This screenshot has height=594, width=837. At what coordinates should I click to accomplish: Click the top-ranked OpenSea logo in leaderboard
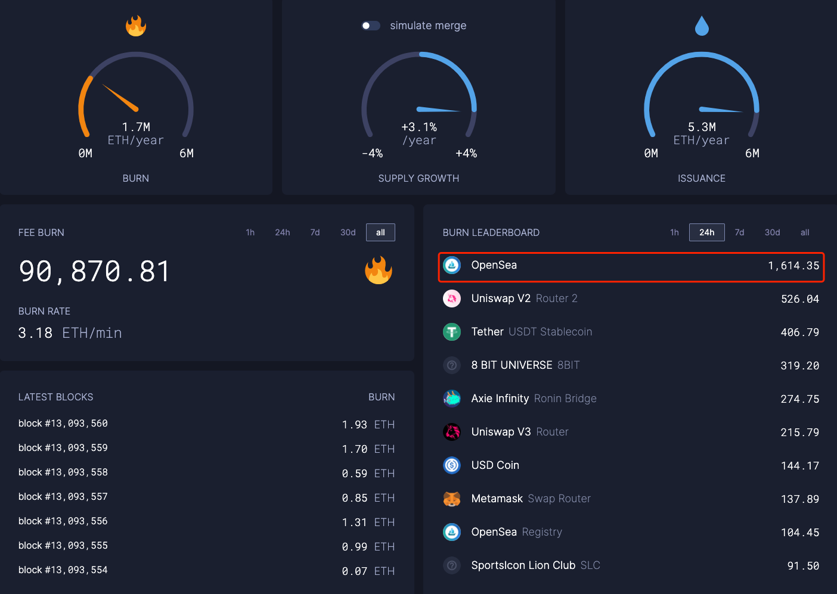click(452, 265)
